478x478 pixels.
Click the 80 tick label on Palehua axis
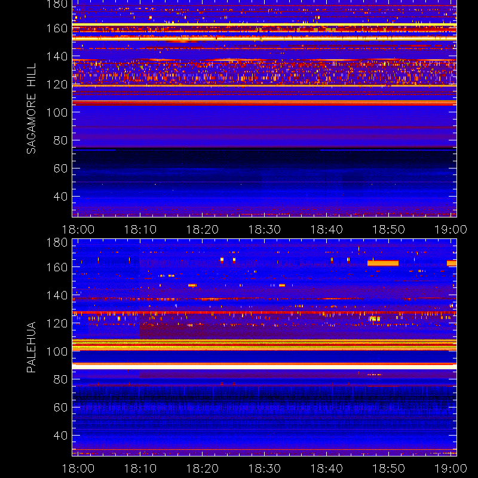coord(60,379)
